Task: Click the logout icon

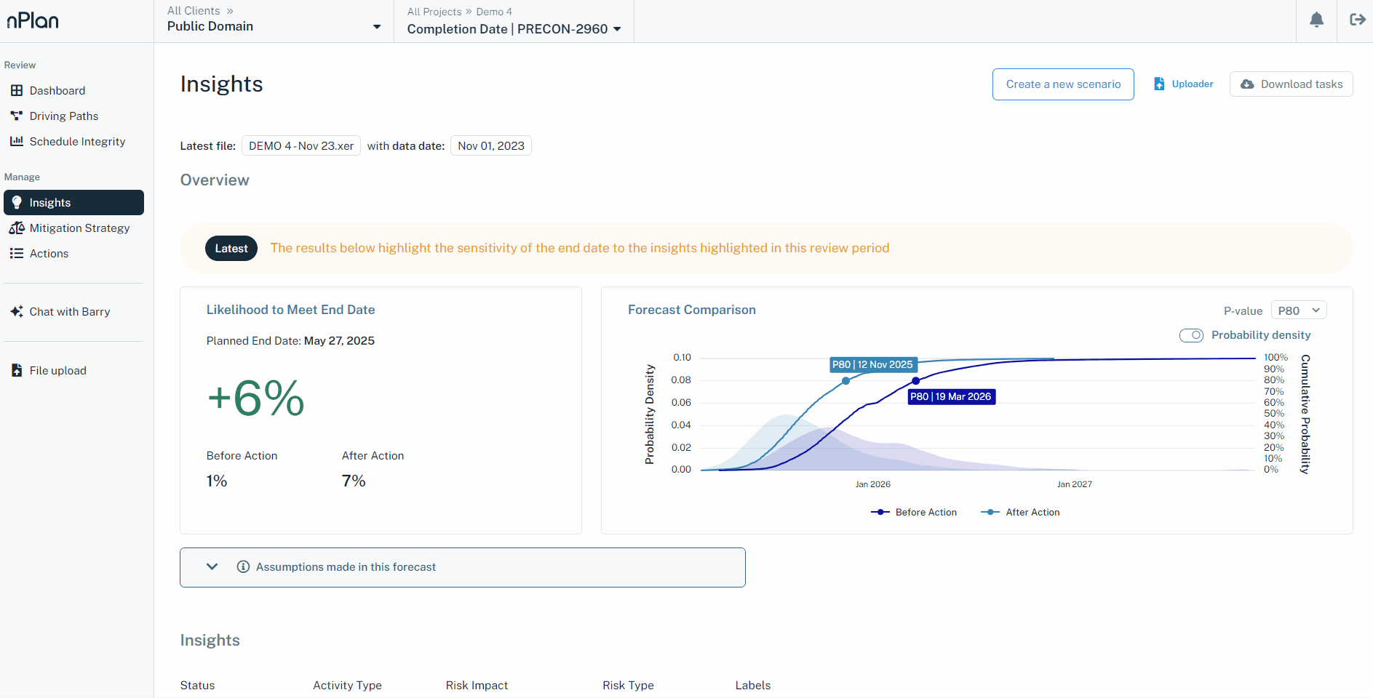Action: tap(1358, 20)
